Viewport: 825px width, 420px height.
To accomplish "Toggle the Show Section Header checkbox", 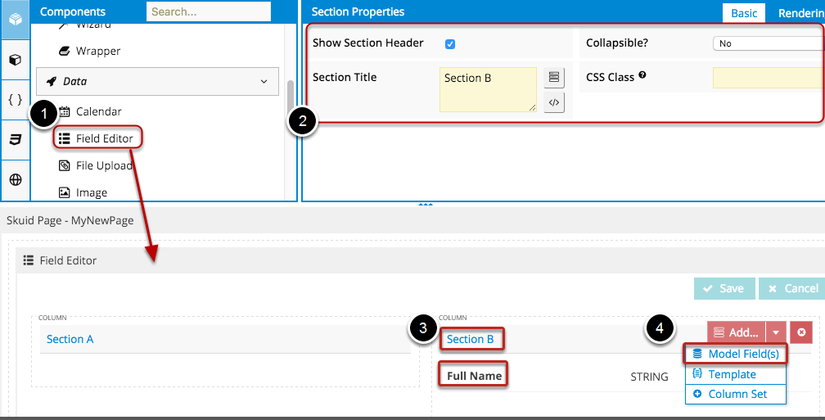I will tap(450, 43).
